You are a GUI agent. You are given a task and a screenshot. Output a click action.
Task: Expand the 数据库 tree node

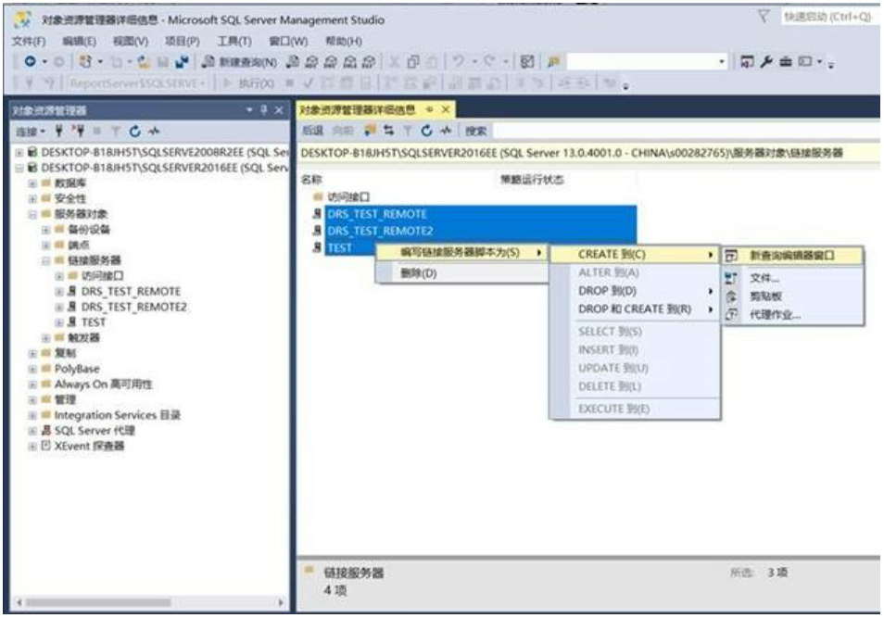click(32, 183)
